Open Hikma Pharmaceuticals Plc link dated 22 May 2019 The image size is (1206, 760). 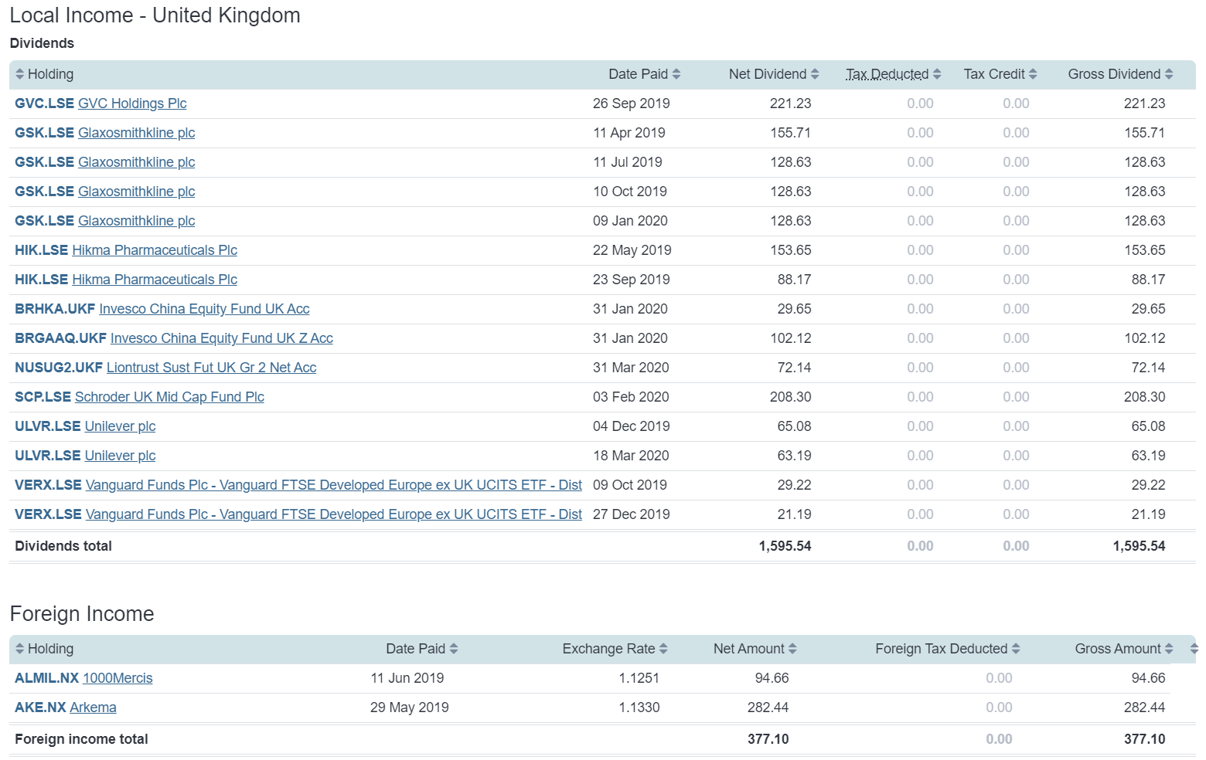[x=155, y=250]
